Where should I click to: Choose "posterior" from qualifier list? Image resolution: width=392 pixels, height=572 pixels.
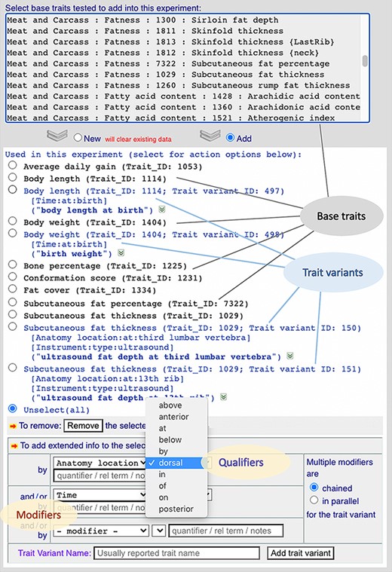[176, 509]
